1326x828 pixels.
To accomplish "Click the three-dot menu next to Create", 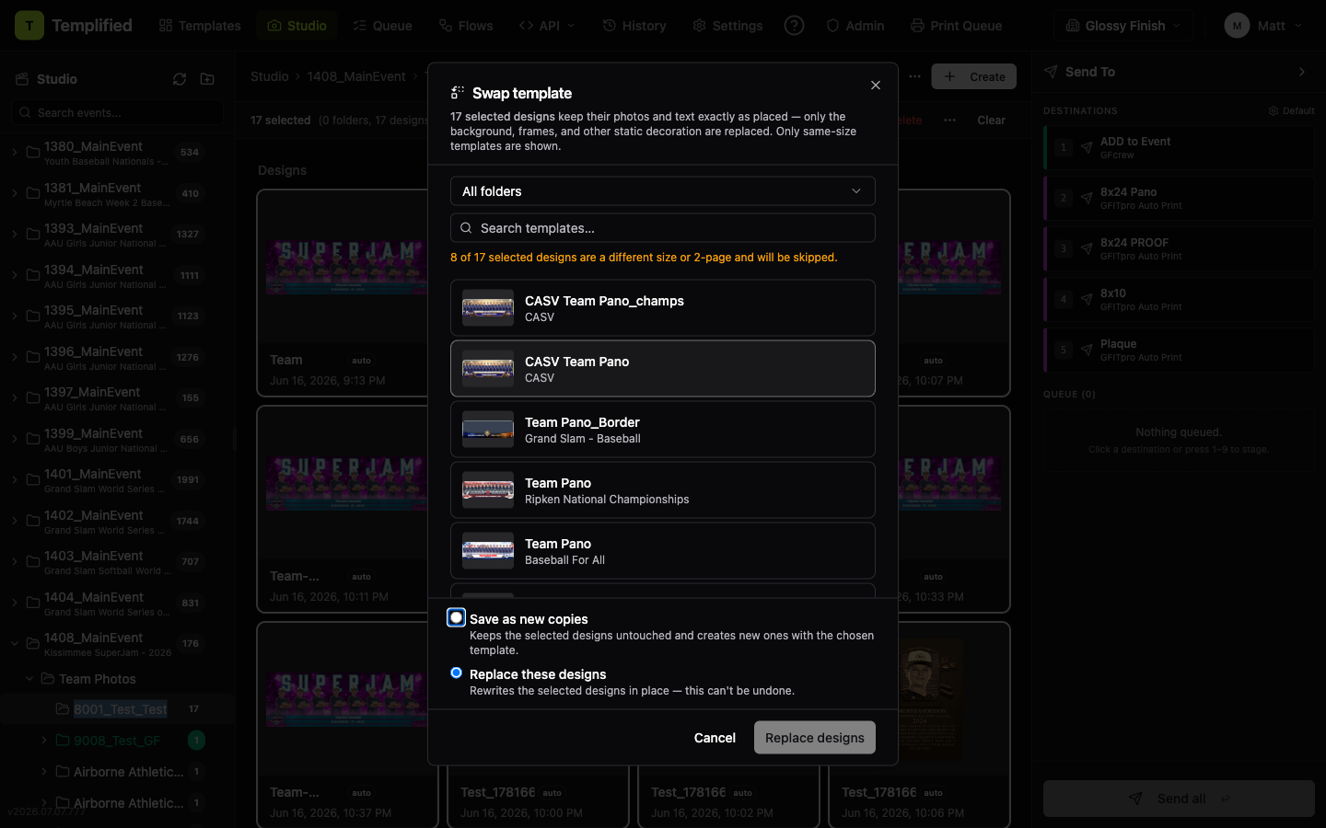I will pos(914,76).
